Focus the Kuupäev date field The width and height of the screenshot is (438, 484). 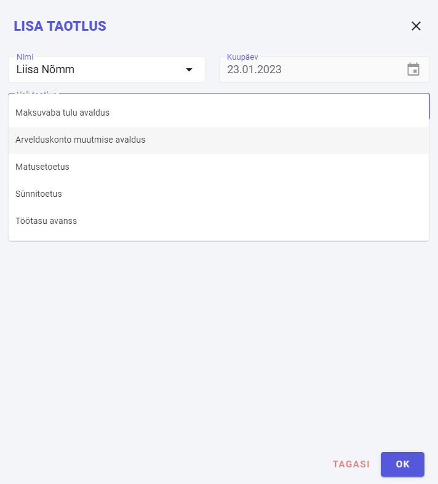[x=324, y=69]
